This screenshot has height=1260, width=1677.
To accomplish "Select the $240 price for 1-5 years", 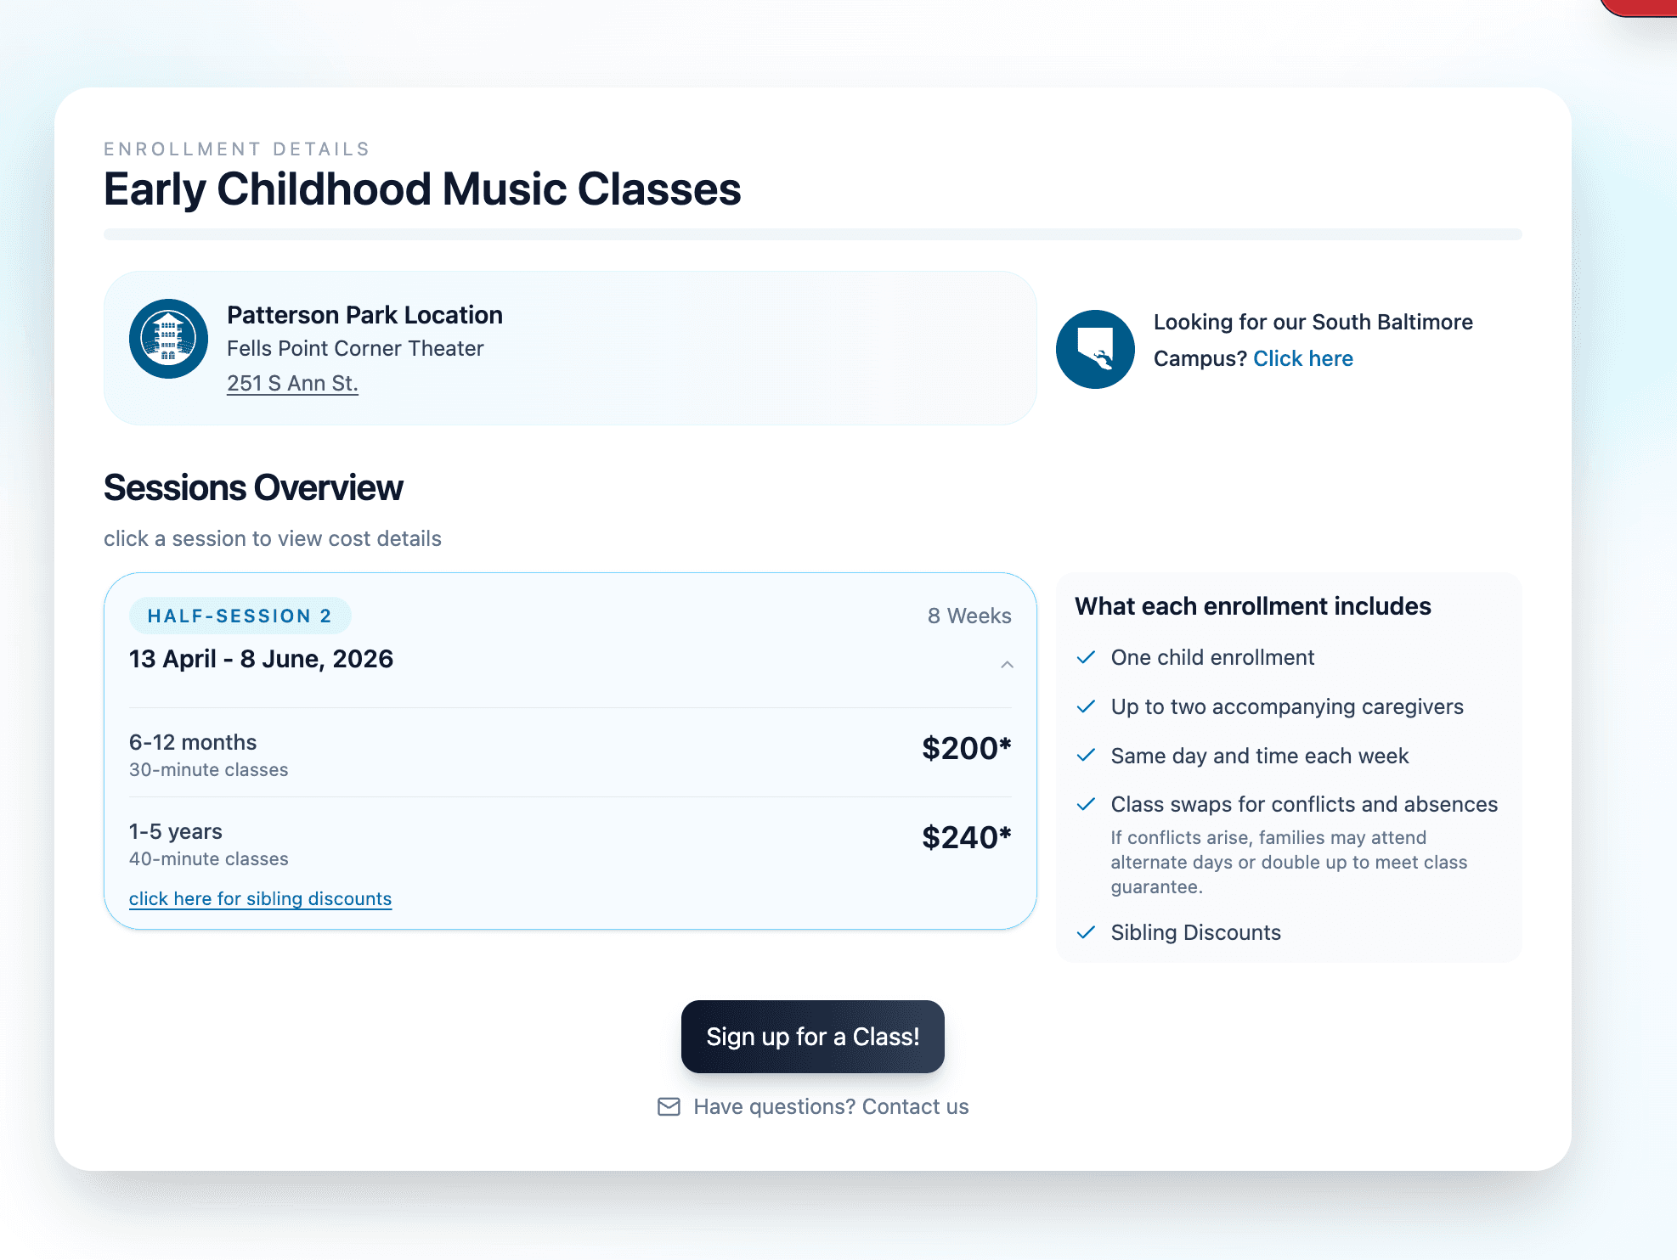I will [966, 837].
